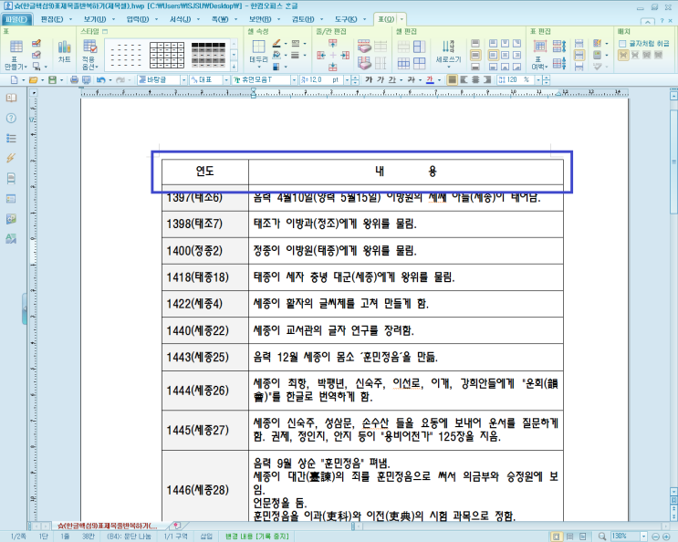Toggle right paragraph alignment button
The image size is (678, 542).
(487, 80)
